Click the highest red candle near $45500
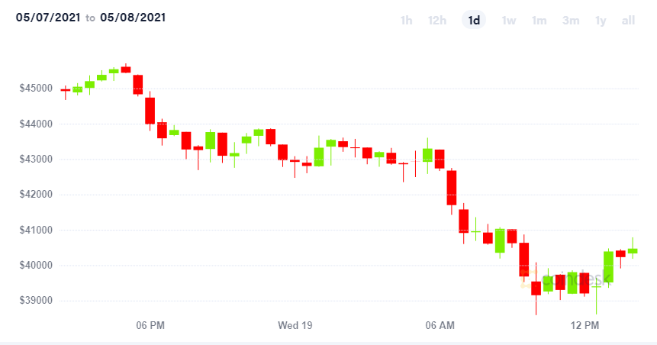 (126, 69)
